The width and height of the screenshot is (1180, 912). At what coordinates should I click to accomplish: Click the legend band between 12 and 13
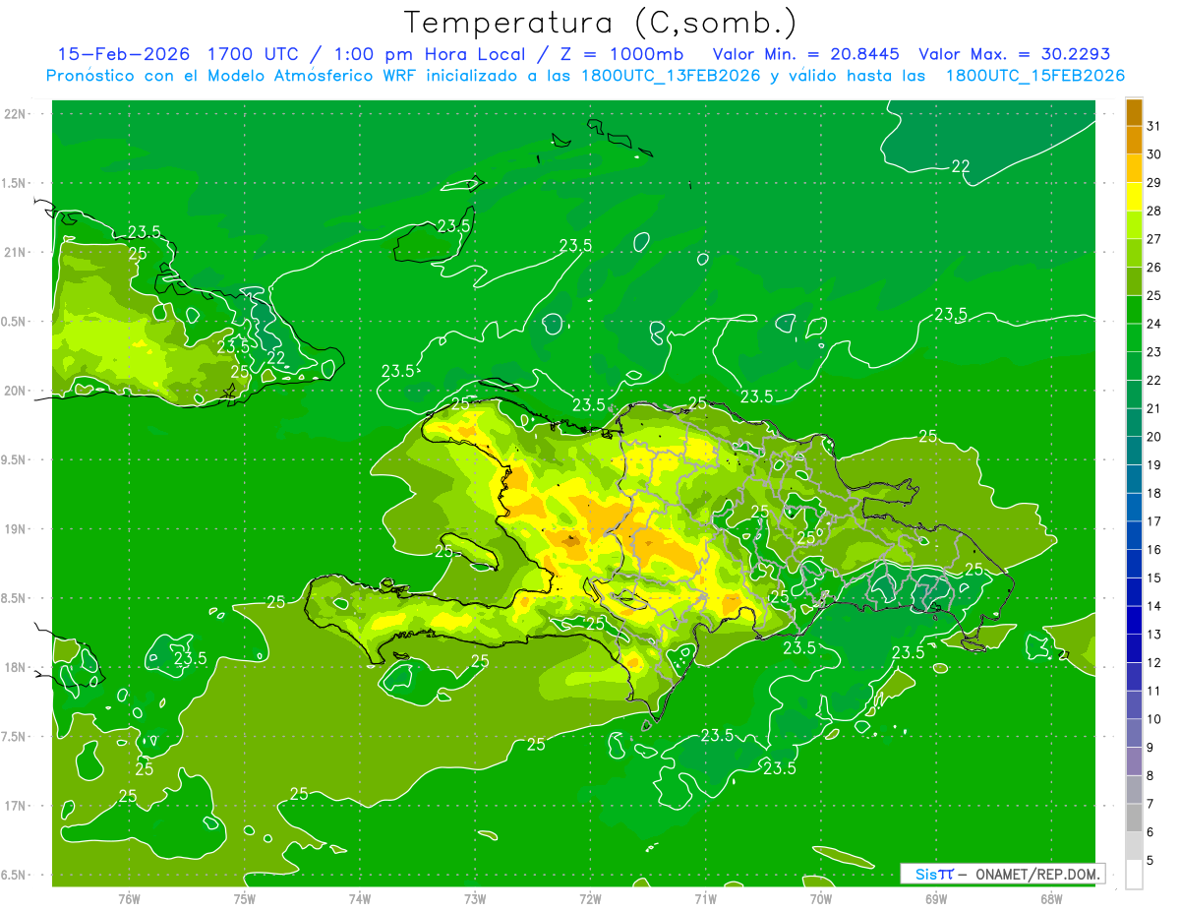[1134, 649]
